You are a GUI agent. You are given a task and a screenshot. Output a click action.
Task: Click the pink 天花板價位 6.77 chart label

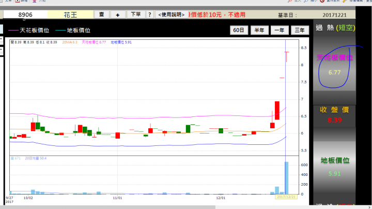[94, 42]
